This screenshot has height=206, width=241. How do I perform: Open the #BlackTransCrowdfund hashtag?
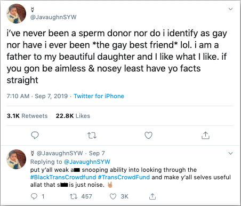[63, 177]
